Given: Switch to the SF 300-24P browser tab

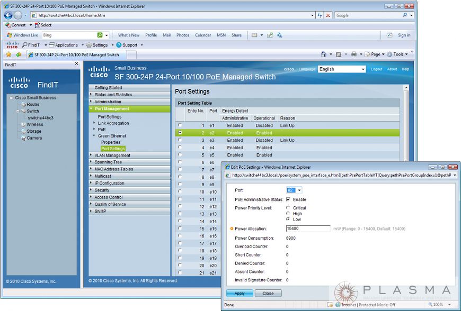Looking at the screenshot, I should click(x=76, y=55).
